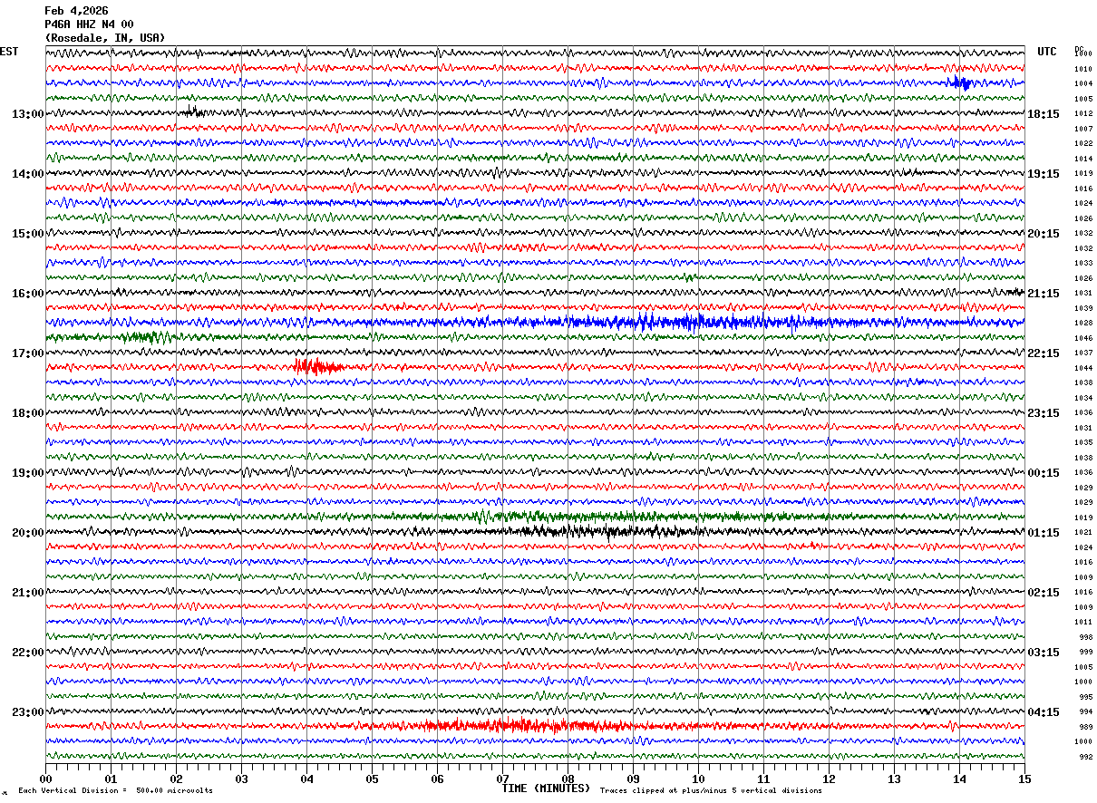Screen dimensions: 1097x803
Task: Click the blue high-amplitude event after 16:00
Action: point(653,322)
